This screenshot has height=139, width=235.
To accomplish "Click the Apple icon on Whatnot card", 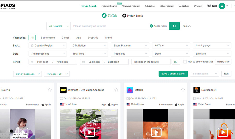I will coord(109,104).
